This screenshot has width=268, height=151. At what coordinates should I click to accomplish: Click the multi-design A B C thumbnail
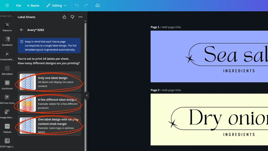click(x=28, y=103)
